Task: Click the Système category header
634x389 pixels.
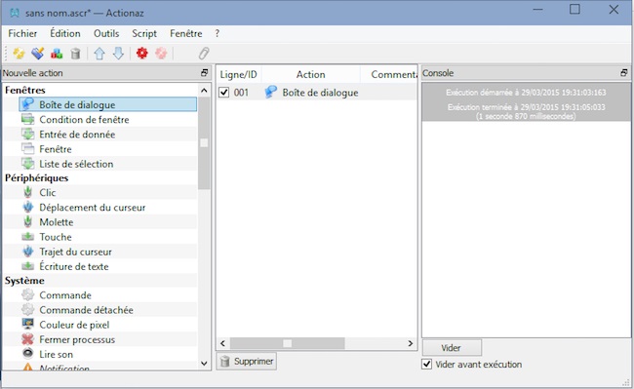Action: click(24, 281)
